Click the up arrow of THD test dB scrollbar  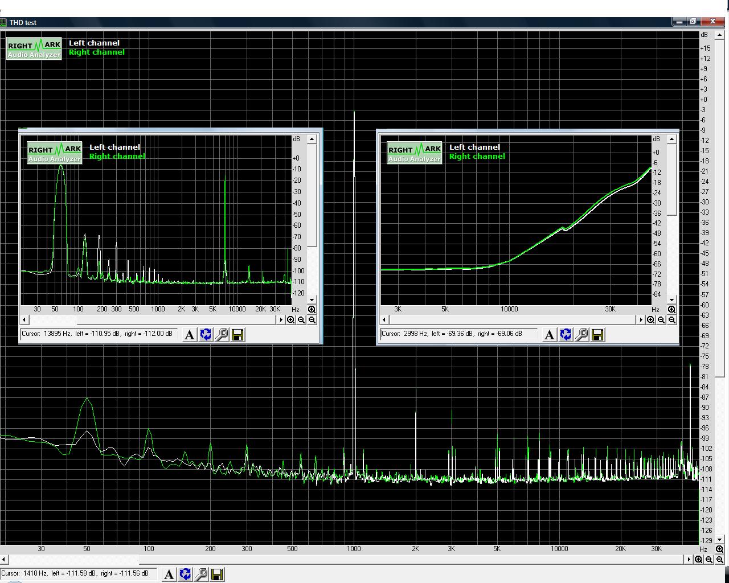point(720,35)
